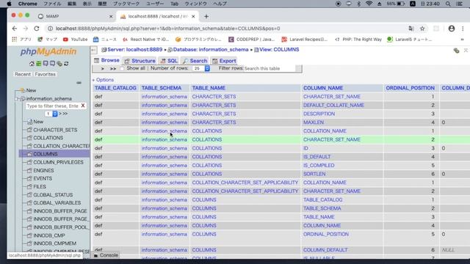Select COLUMN_PRIVILEGES in the tree
The image size is (470, 264).
click(x=58, y=162)
